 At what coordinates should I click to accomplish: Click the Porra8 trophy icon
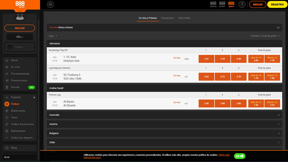click(x=7, y=87)
